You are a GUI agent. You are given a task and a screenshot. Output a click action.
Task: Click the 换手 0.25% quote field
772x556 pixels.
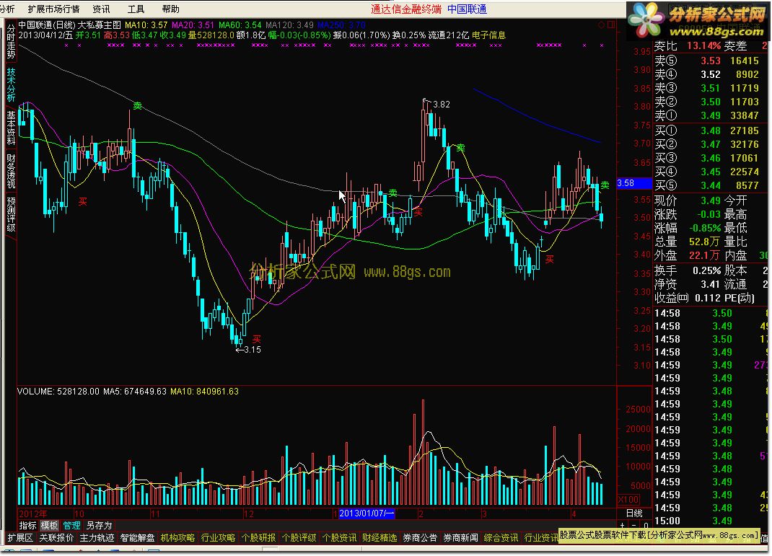point(688,270)
